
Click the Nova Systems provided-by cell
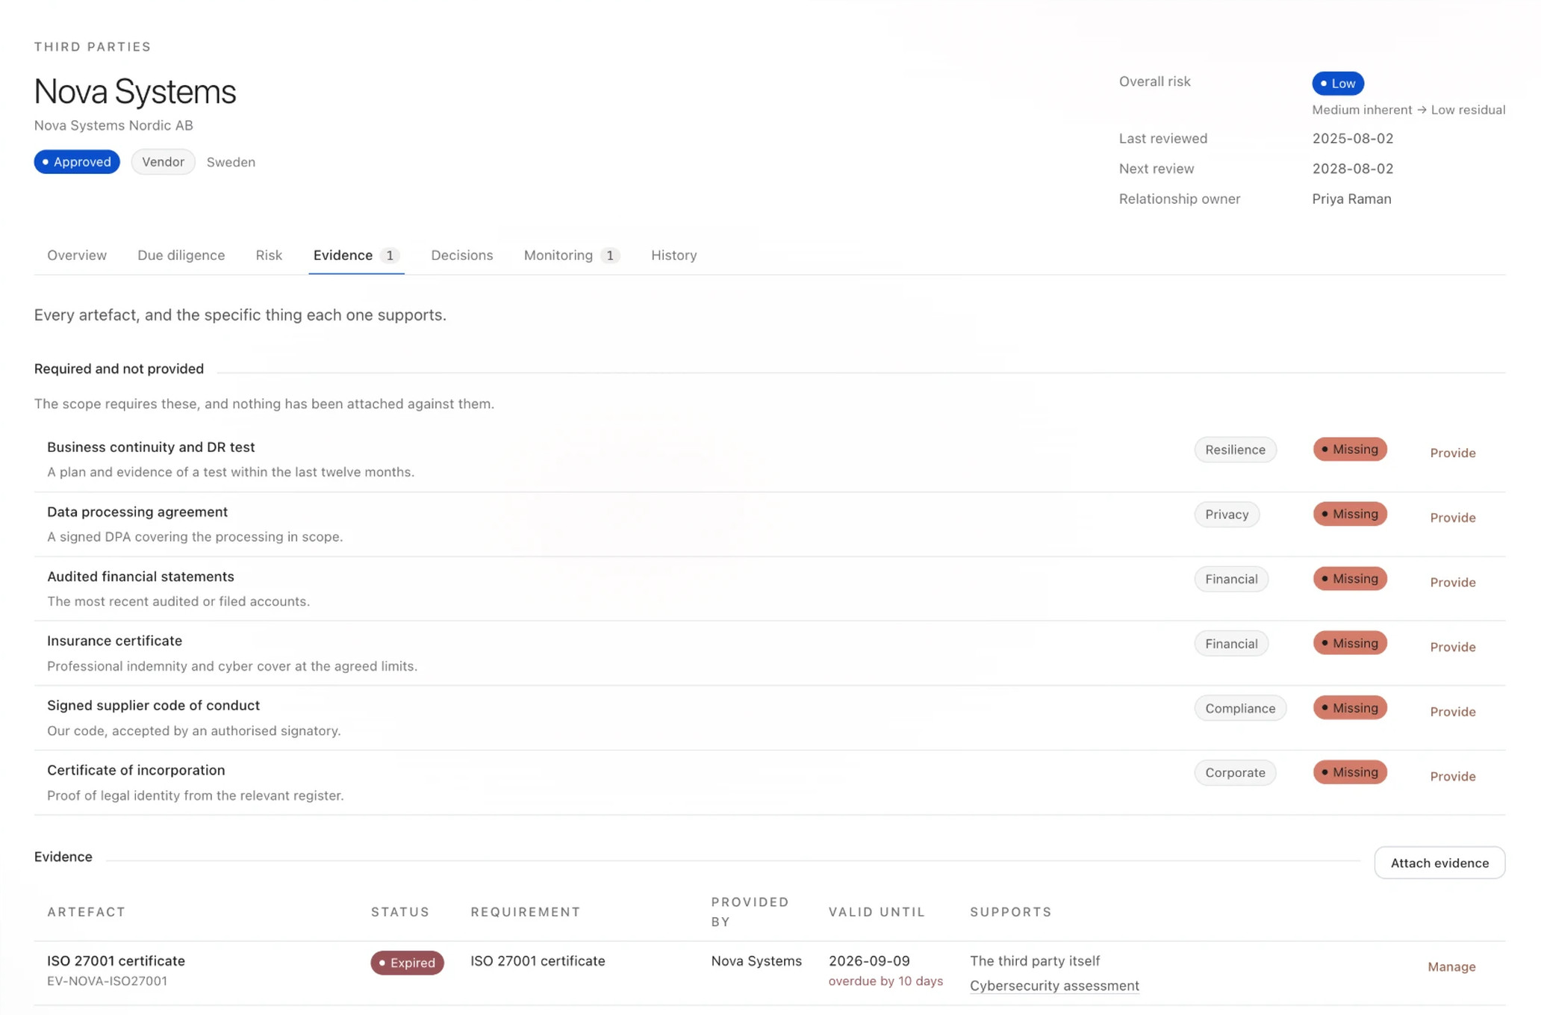[x=756, y=961]
